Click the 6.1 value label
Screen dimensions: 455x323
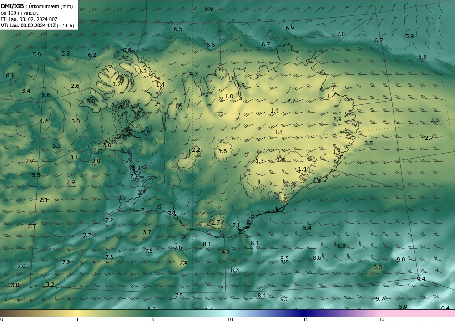pos(10,76)
